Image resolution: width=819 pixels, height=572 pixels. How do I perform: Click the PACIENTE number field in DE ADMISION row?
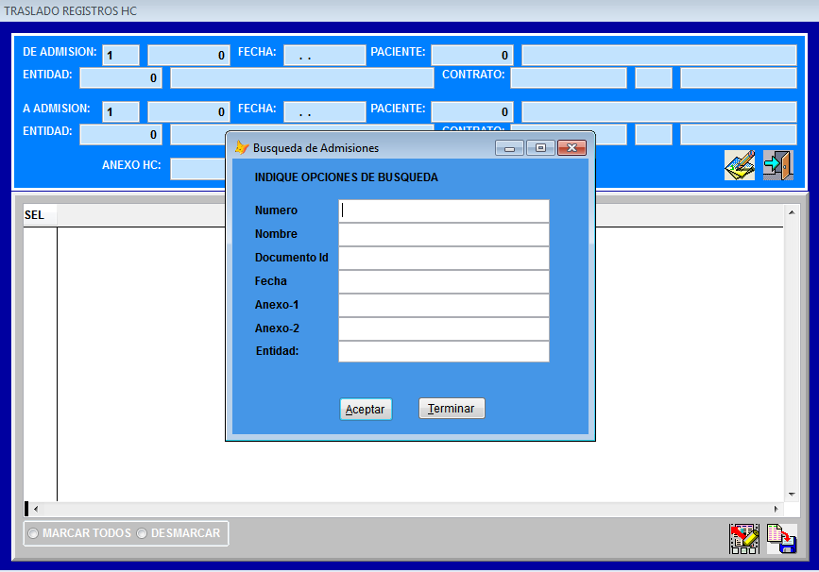click(x=472, y=55)
